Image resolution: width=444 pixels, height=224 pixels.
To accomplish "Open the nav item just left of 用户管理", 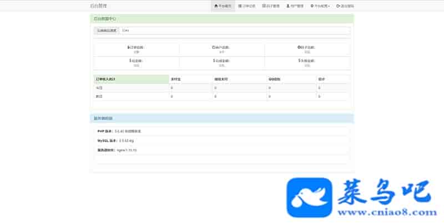I will pyautogui.click(x=271, y=6).
